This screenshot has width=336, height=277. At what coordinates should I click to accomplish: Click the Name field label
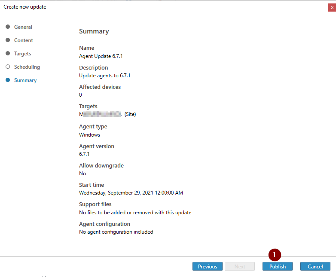pos(86,48)
